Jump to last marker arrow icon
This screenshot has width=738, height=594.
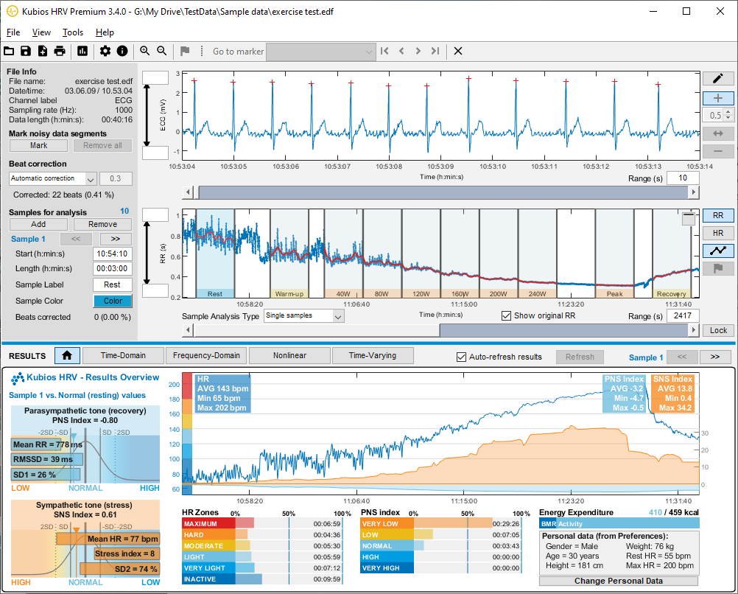pos(435,51)
